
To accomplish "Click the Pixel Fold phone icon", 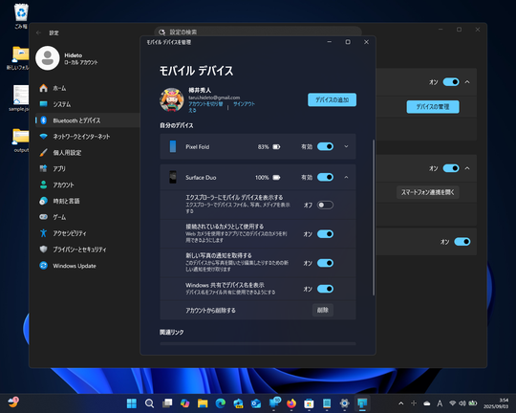I will [x=173, y=146].
